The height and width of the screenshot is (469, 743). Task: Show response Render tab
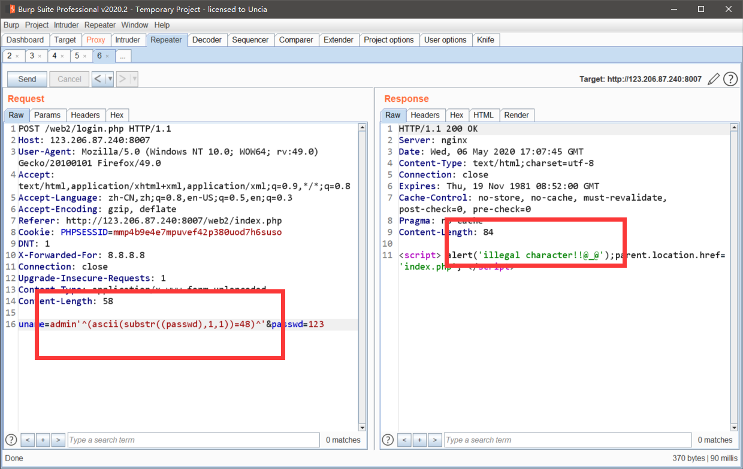click(x=517, y=115)
